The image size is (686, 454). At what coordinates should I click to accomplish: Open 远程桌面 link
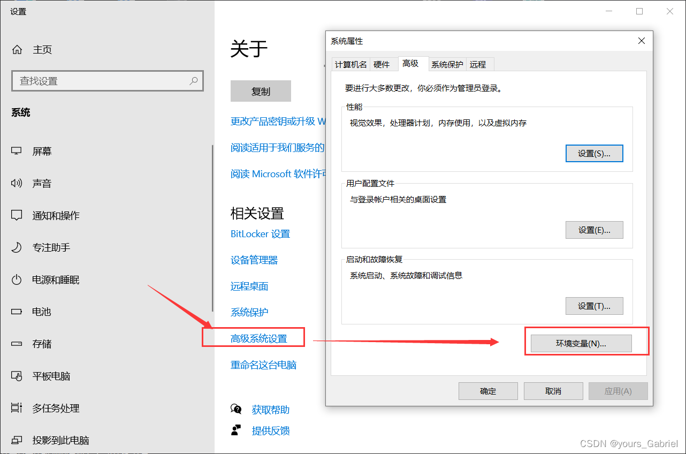tap(249, 286)
